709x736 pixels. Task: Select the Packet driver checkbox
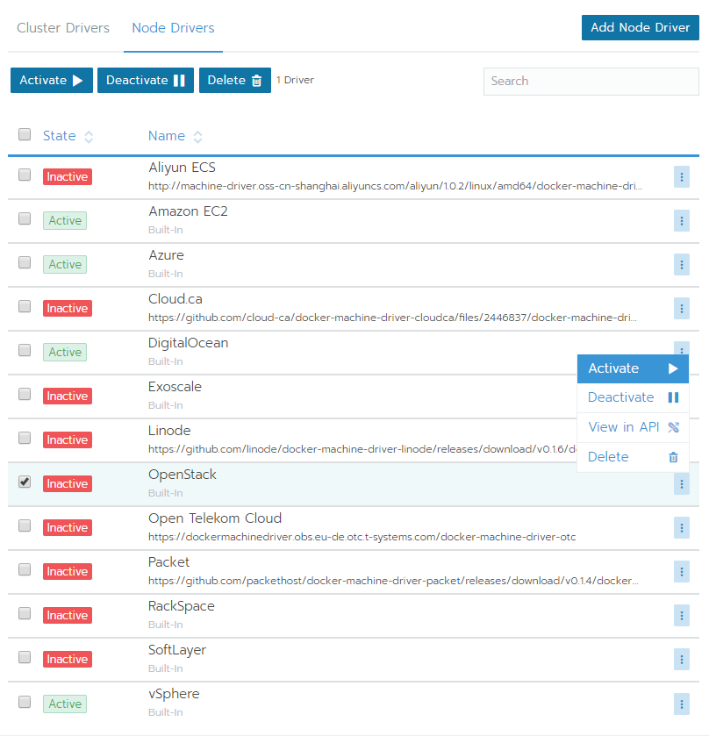click(x=25, y=569)
